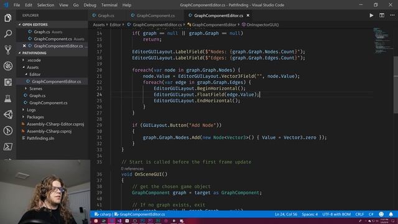Image resolution: width=398 pixels, height=224 pixels.
Task: Change line endings via CRLF
Action: click(359, 214)
